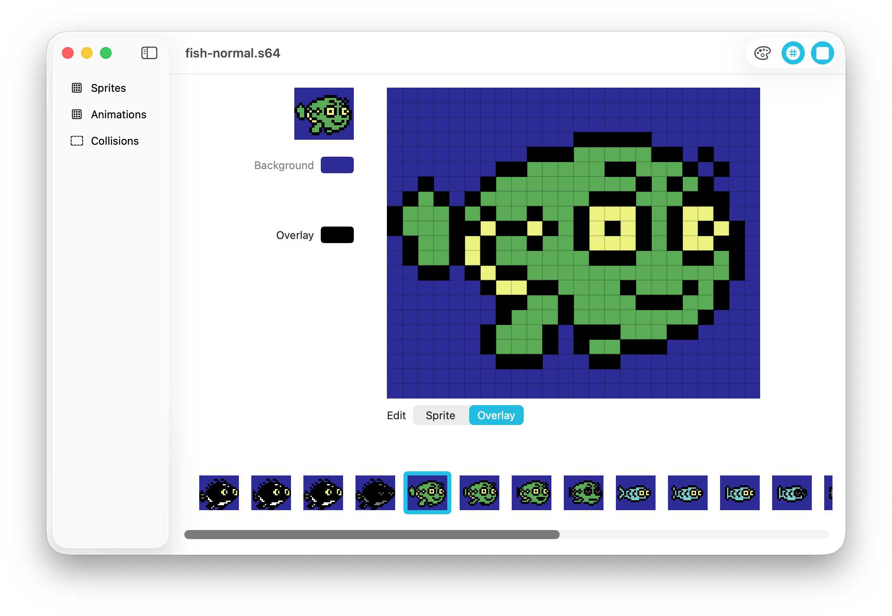This screenshot has height=616, width=892.
Task: Open the Background color swatch
Action: tap(337, 165)
